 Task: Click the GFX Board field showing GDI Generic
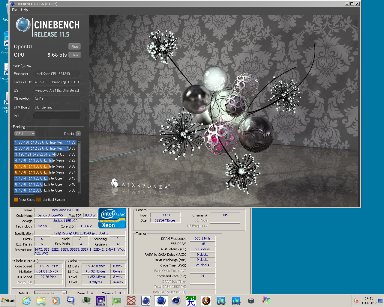[x=57, y=107]
